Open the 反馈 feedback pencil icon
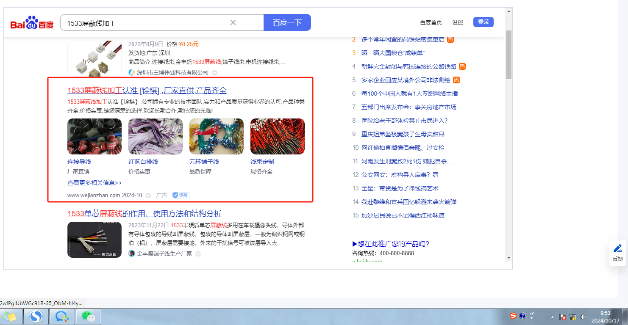628x325 pixels. 618,248
